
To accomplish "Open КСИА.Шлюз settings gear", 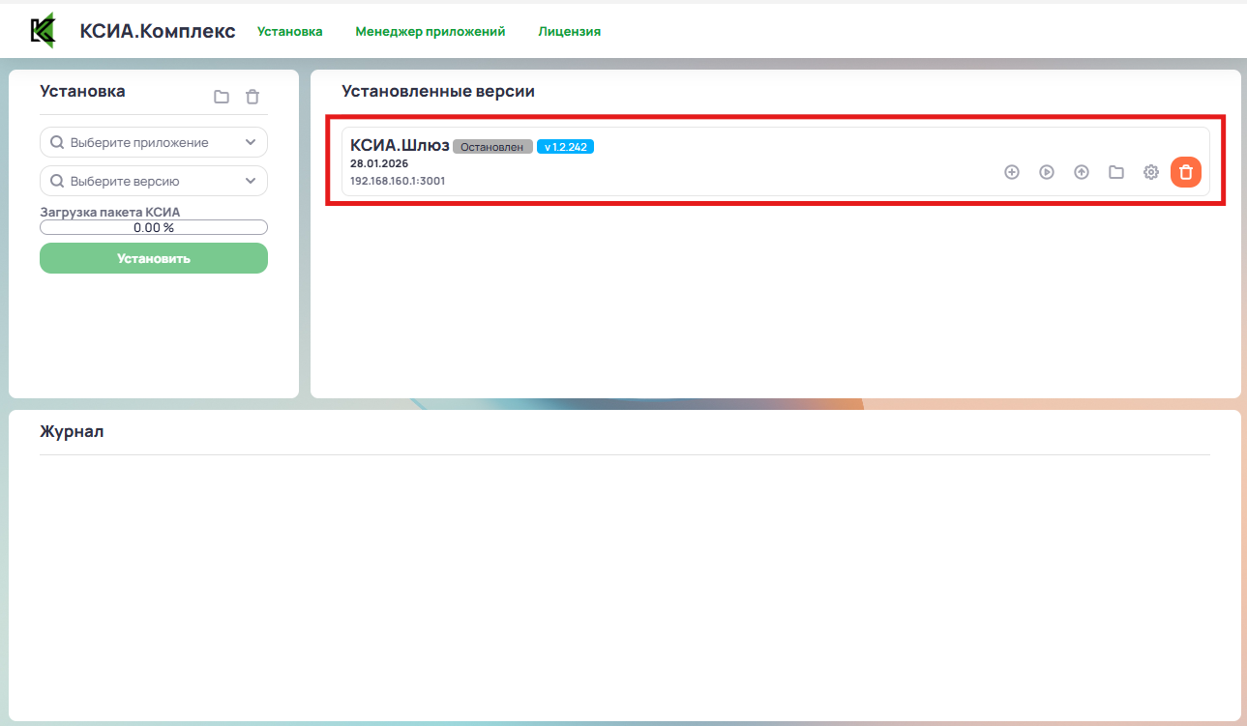I will [1151, 172].
